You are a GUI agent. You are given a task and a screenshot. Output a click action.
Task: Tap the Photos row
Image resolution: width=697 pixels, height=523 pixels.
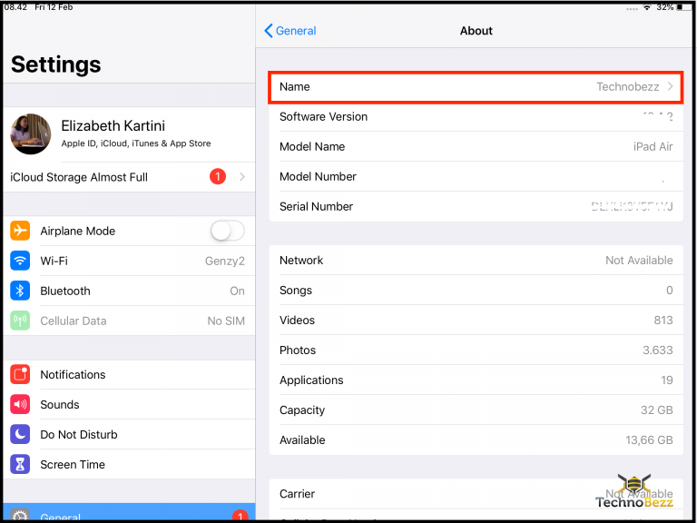point(476,350)
